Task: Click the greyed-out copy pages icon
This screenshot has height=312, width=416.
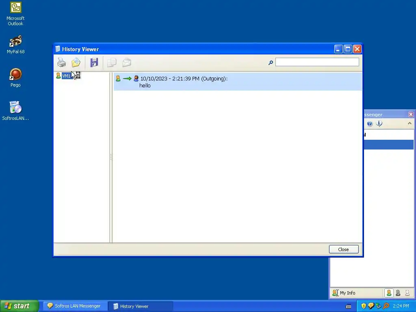Action: [112, 63]
